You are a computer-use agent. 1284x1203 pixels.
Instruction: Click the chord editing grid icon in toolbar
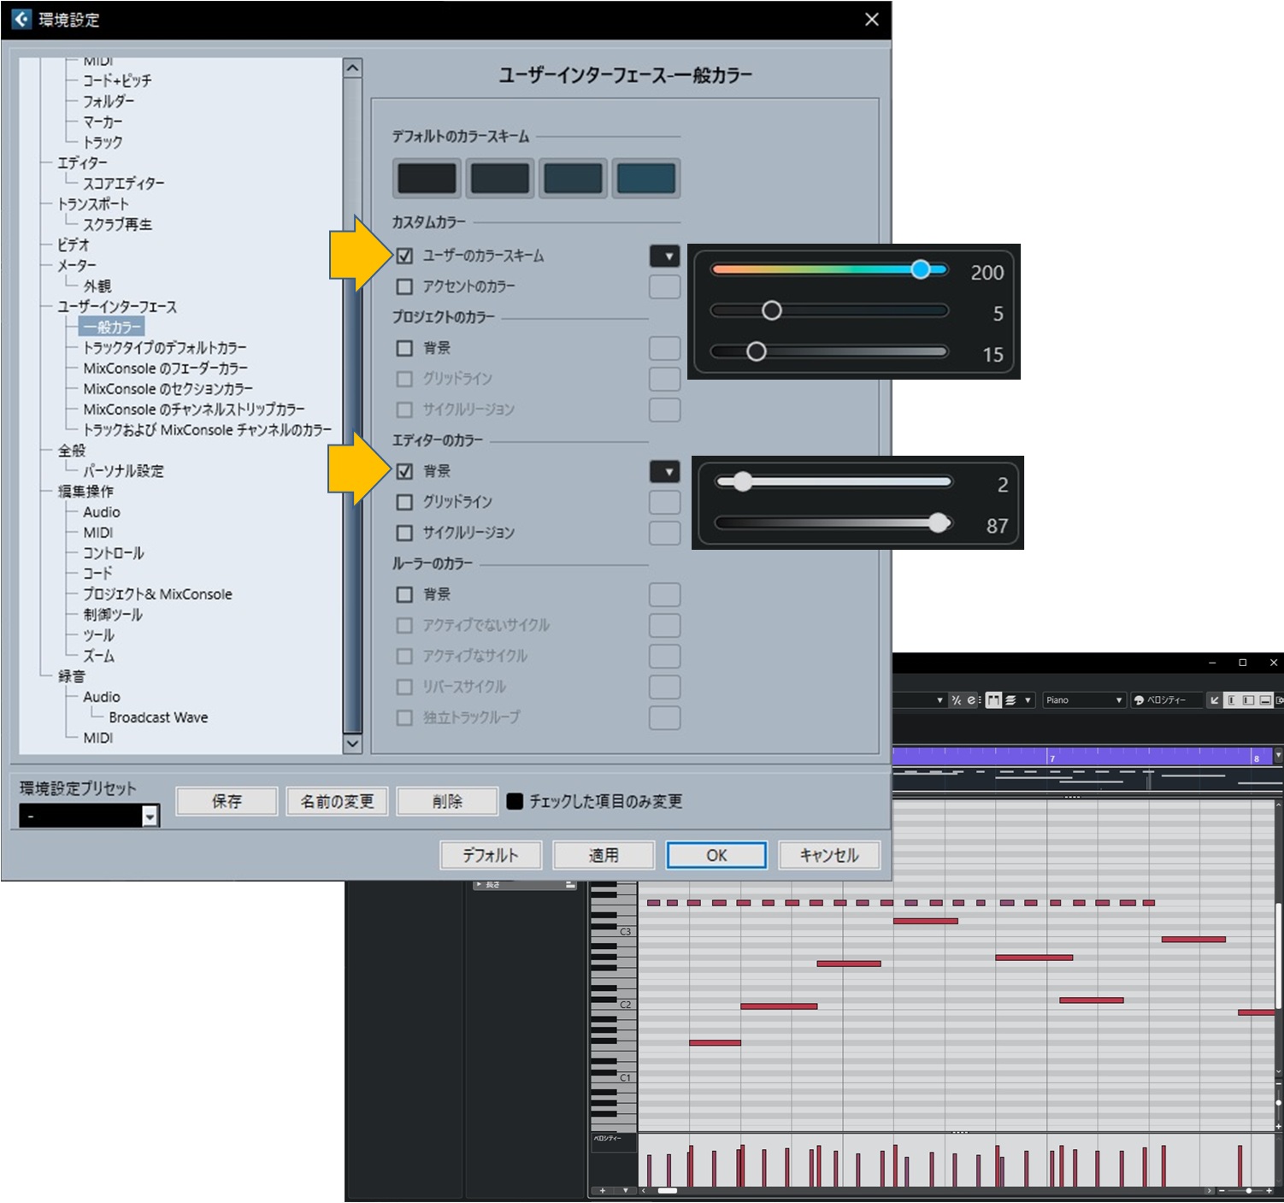point(993,700)
